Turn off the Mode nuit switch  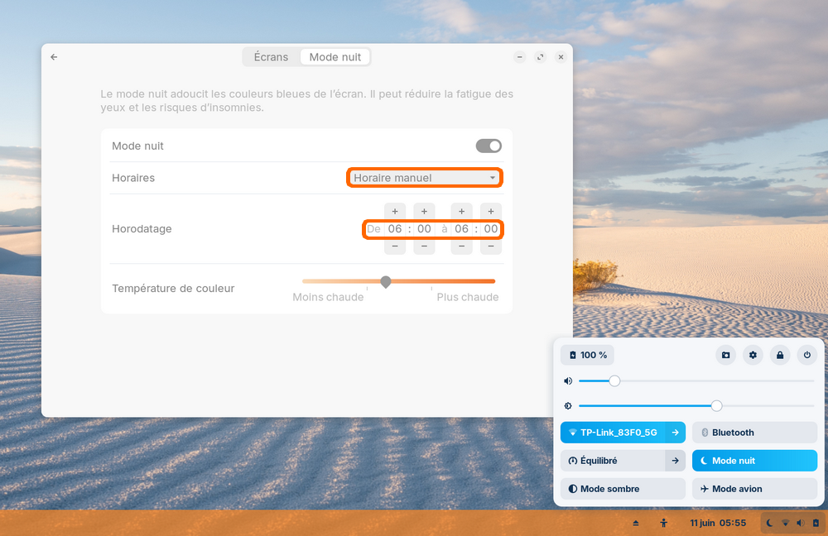point(489,146)
